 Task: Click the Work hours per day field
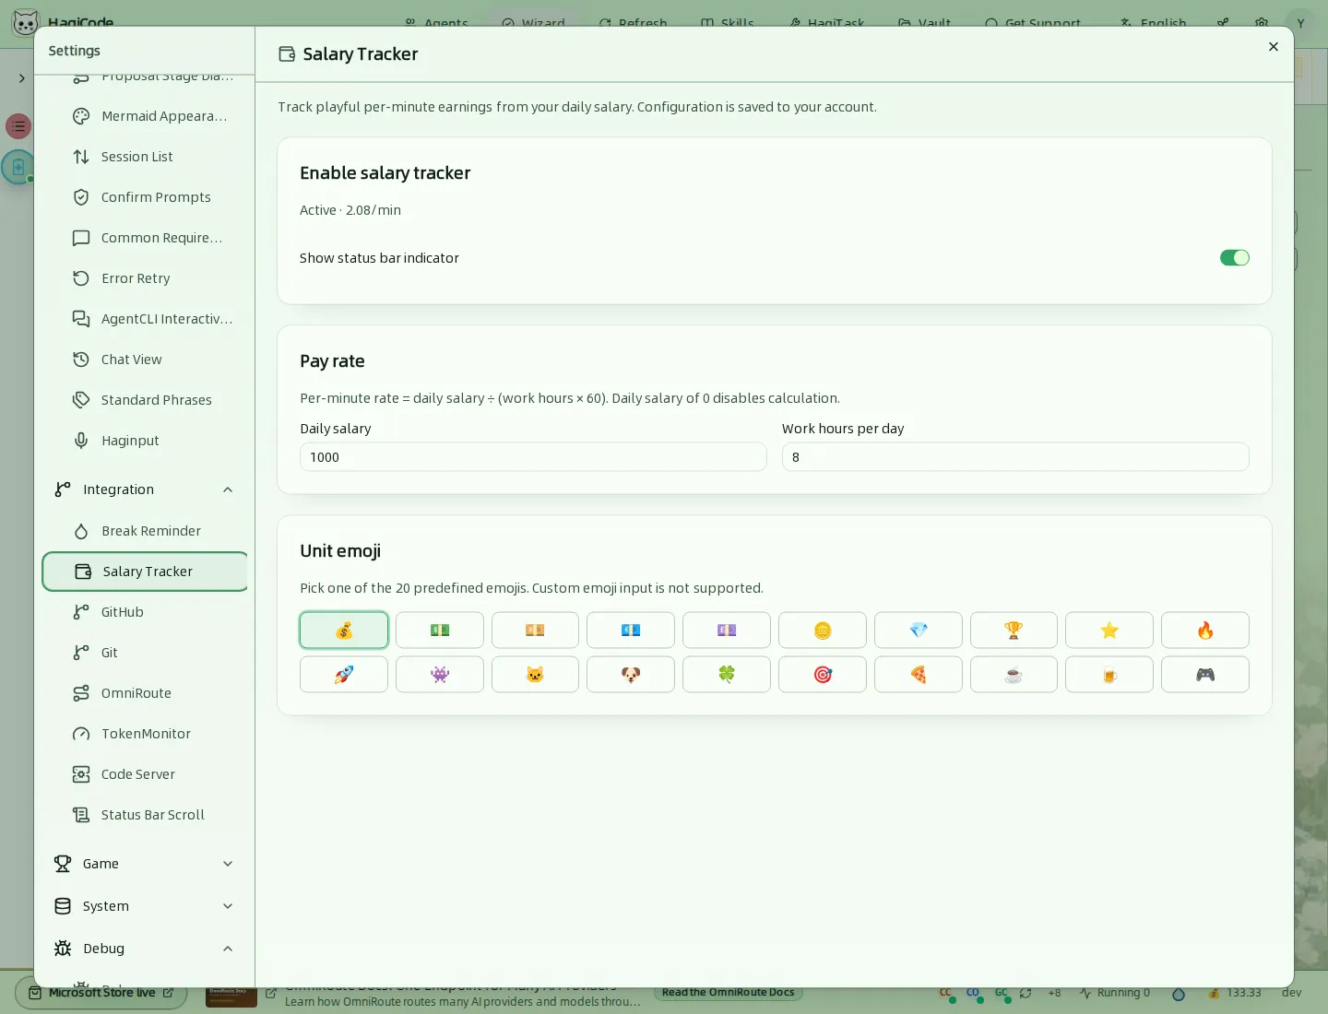point(1015,457)
